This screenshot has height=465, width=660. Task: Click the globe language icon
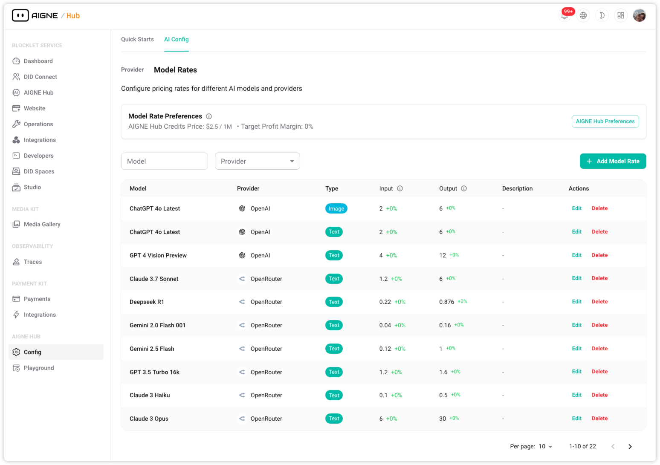pyautogui.click(x=583, y=16)
